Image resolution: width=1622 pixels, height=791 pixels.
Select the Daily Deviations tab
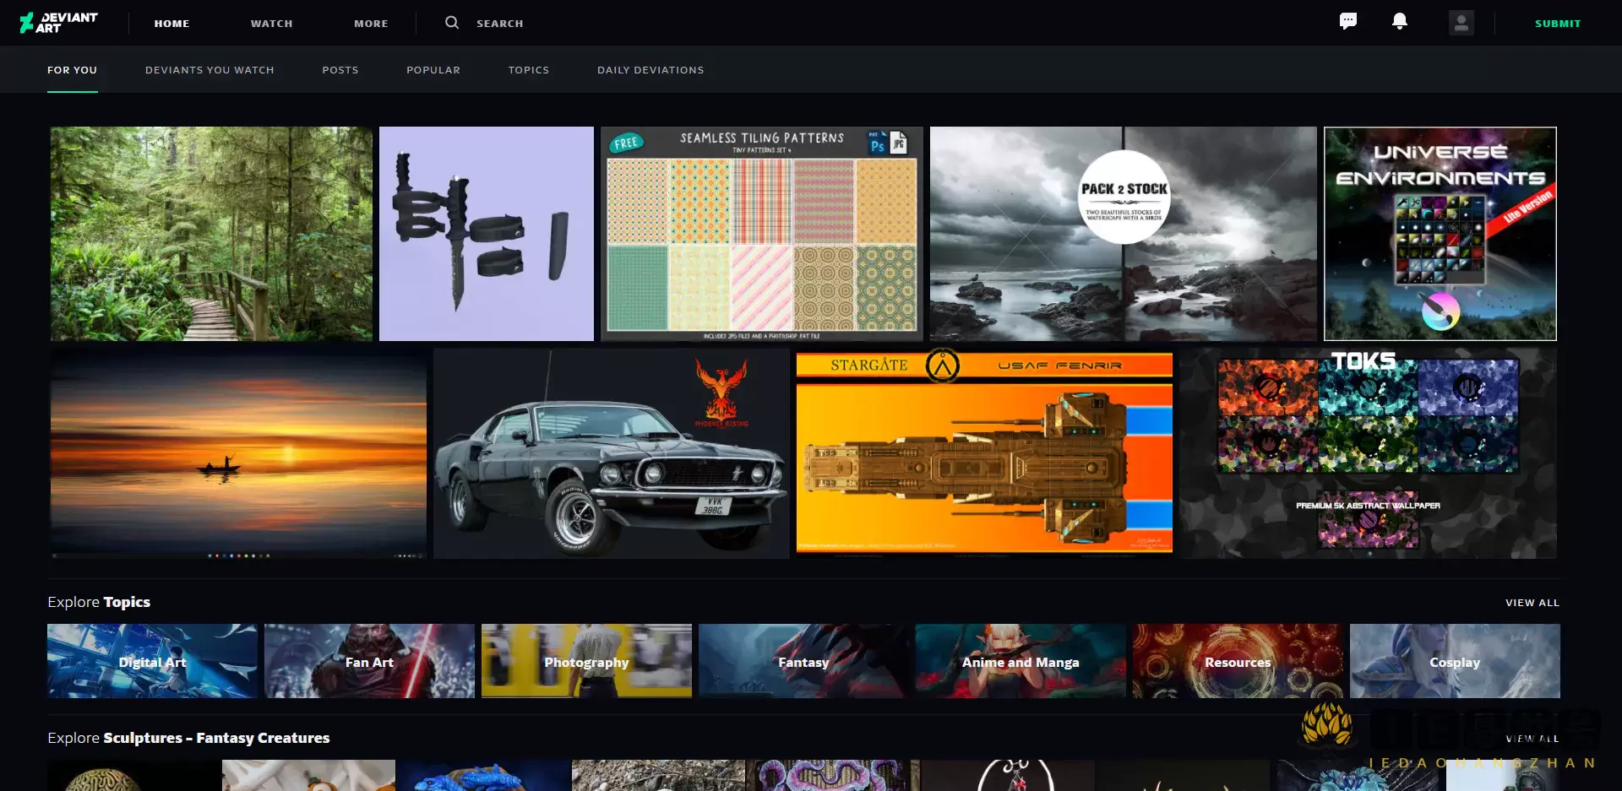click(x=650, y=70)
